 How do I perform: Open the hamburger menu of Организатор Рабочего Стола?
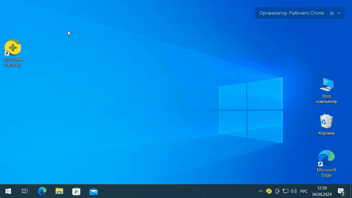pyautogui.click(x=332, y=13)
